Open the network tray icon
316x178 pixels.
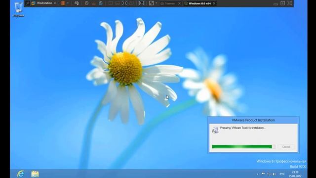[x=269, y=174]
